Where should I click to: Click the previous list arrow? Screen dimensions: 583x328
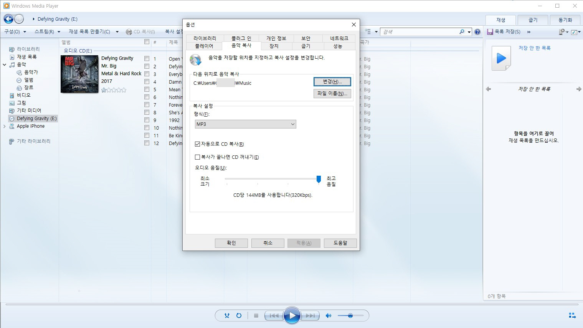(489, 89)
